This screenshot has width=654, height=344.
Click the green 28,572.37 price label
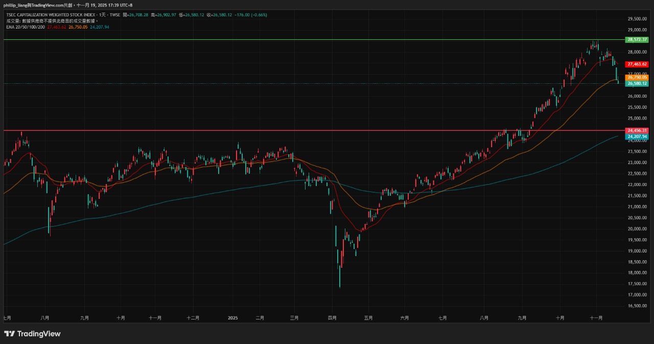637,39
